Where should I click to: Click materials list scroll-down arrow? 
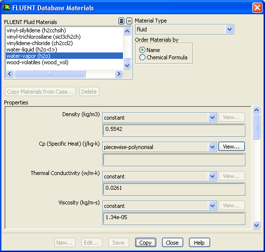(x=127, y=65)
